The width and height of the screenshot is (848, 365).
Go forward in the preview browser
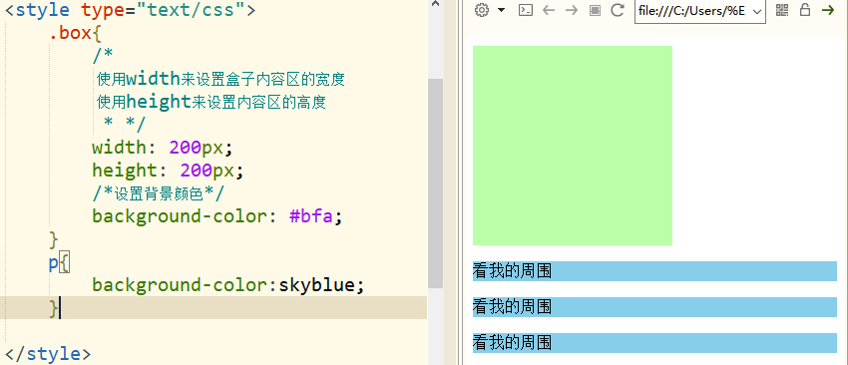click(571, 10)
